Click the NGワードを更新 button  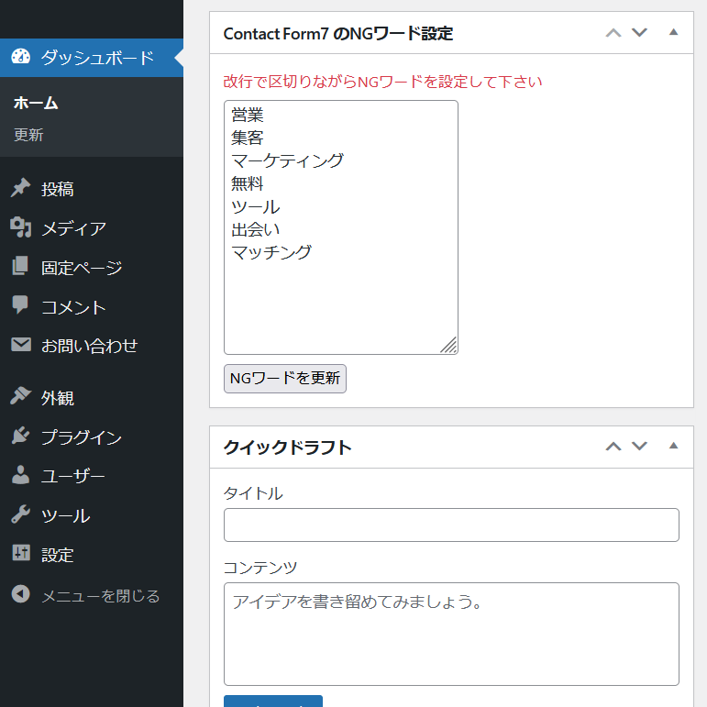(x=285, y=379)
